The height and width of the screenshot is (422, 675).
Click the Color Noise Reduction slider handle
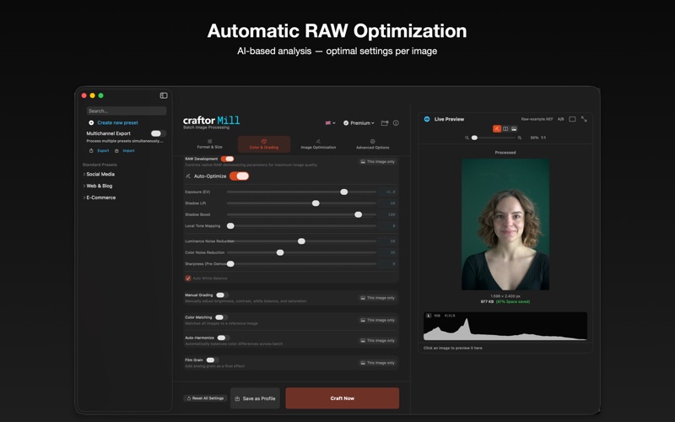tap(280, 252)
